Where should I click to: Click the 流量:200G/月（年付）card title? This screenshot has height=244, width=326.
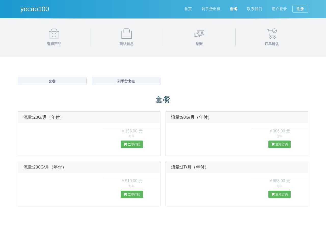click(45, 167)
